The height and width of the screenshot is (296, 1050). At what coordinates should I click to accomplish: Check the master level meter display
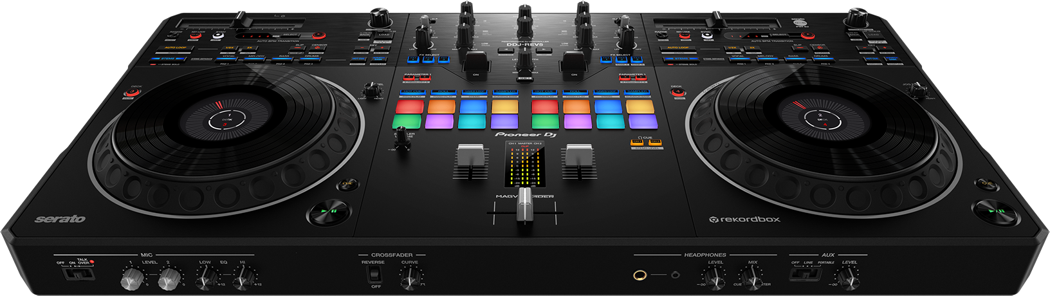(525, 165)
